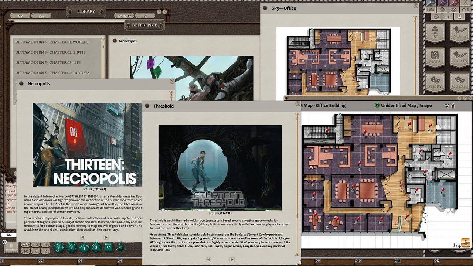Switch to the GM chat tab
Image resolution: width=473 pixels, height=266 pixels.
coord(9,235)
